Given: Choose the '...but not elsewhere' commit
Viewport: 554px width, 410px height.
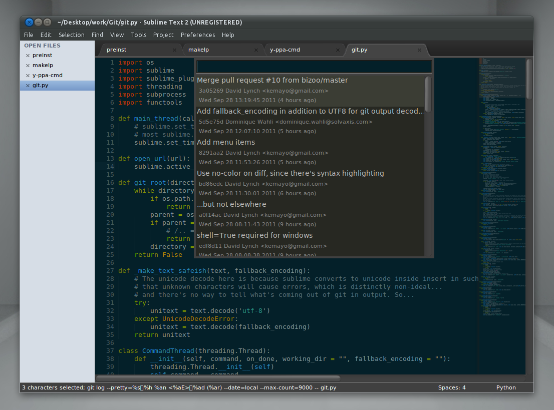Looking at the screenshot, I should tap(310, 215).
